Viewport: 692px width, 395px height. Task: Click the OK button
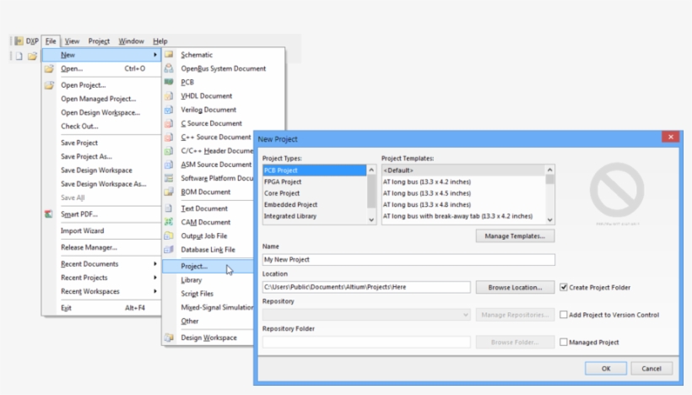(x=606, y=369)
